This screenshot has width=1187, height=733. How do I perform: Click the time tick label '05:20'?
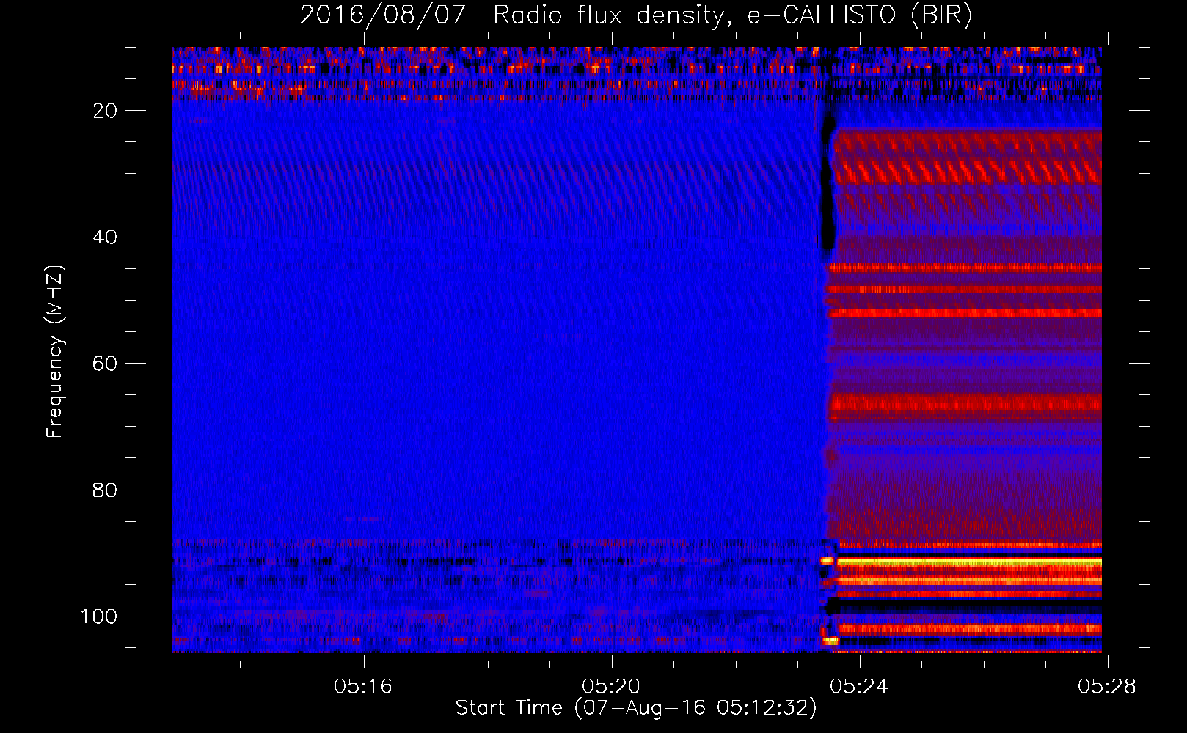point(611,687)
